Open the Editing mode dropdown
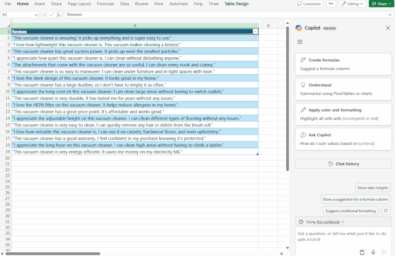This screenshot has height=256, width=395. [352, 4]
